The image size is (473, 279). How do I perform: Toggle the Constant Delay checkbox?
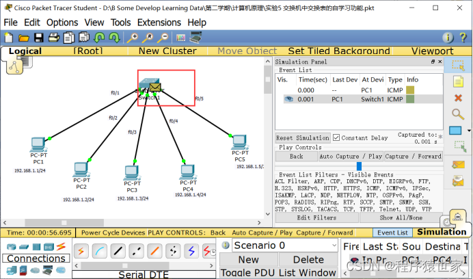pyautogui.click(x=336, y=137)
